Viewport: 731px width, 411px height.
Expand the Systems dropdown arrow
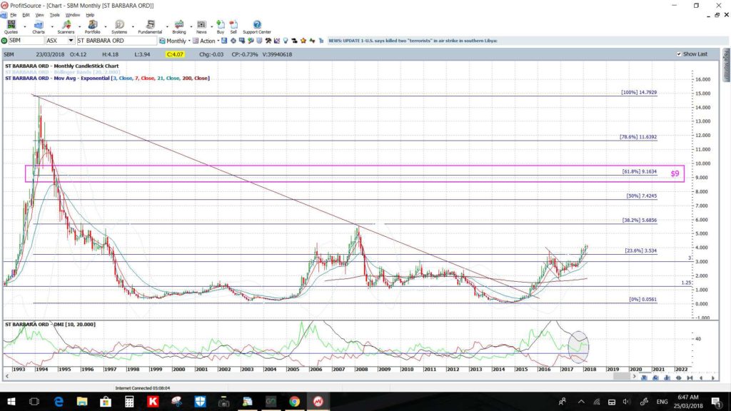pyautogui.click(x=132, y=26)
